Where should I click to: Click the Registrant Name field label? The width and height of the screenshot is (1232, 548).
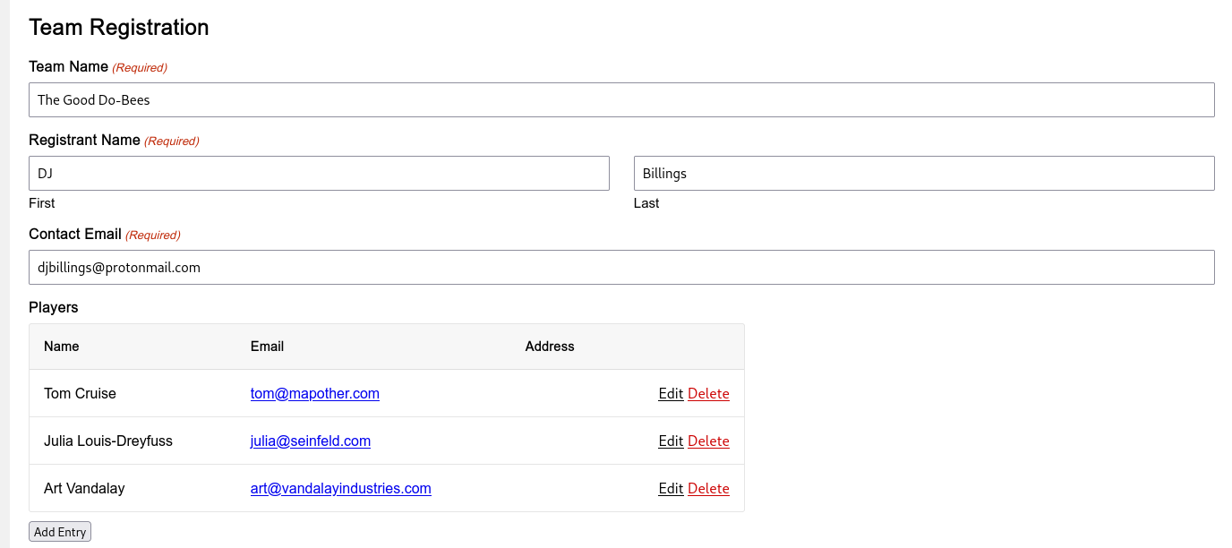pos(84,140)
